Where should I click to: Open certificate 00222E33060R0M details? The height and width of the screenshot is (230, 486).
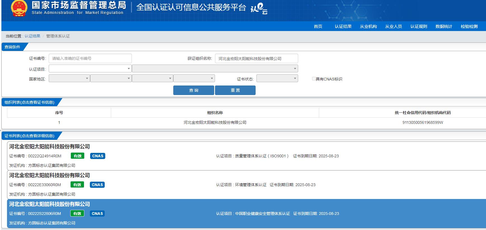click(x=246, y=185)
